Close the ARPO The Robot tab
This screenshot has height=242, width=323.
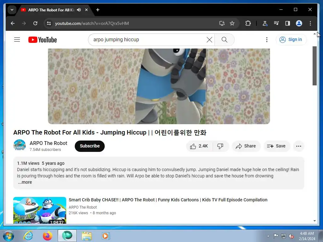pos(86,10)
